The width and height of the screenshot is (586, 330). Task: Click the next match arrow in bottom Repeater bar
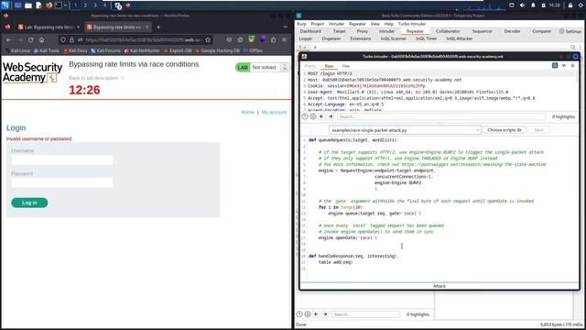pos(325,314)
